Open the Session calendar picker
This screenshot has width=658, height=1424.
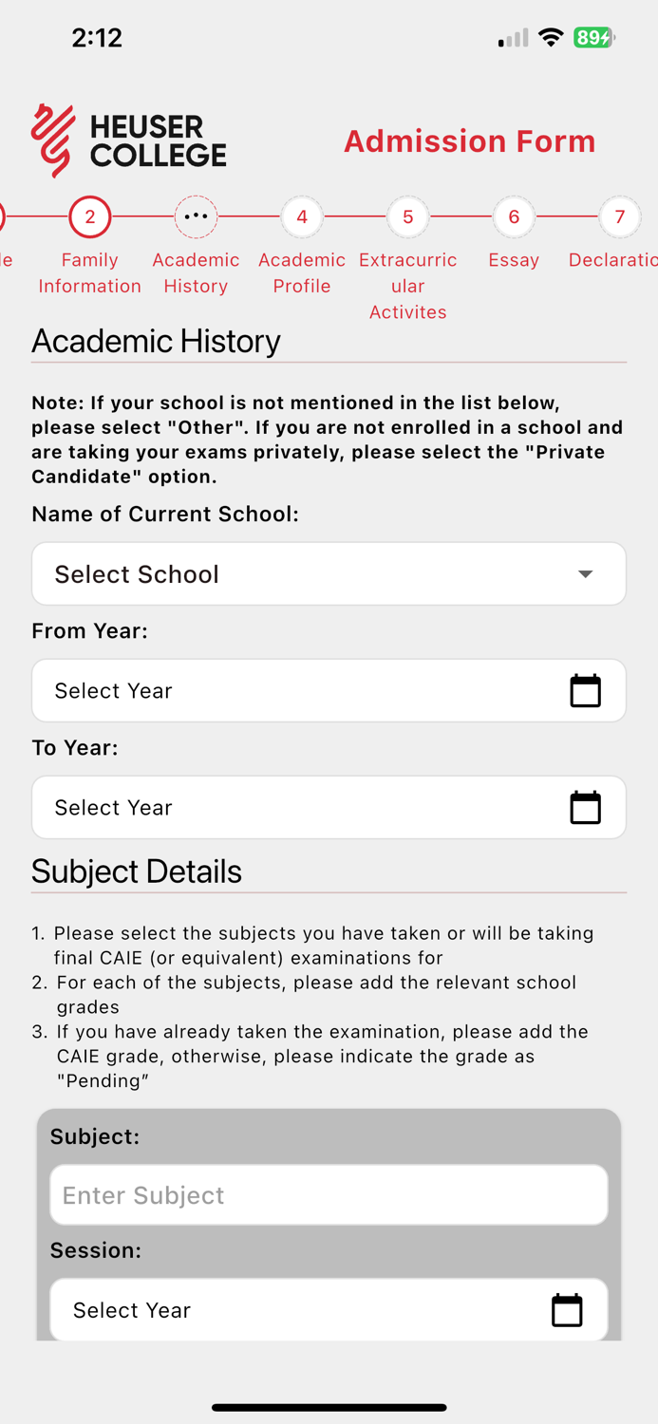[x=567, y=1310]
